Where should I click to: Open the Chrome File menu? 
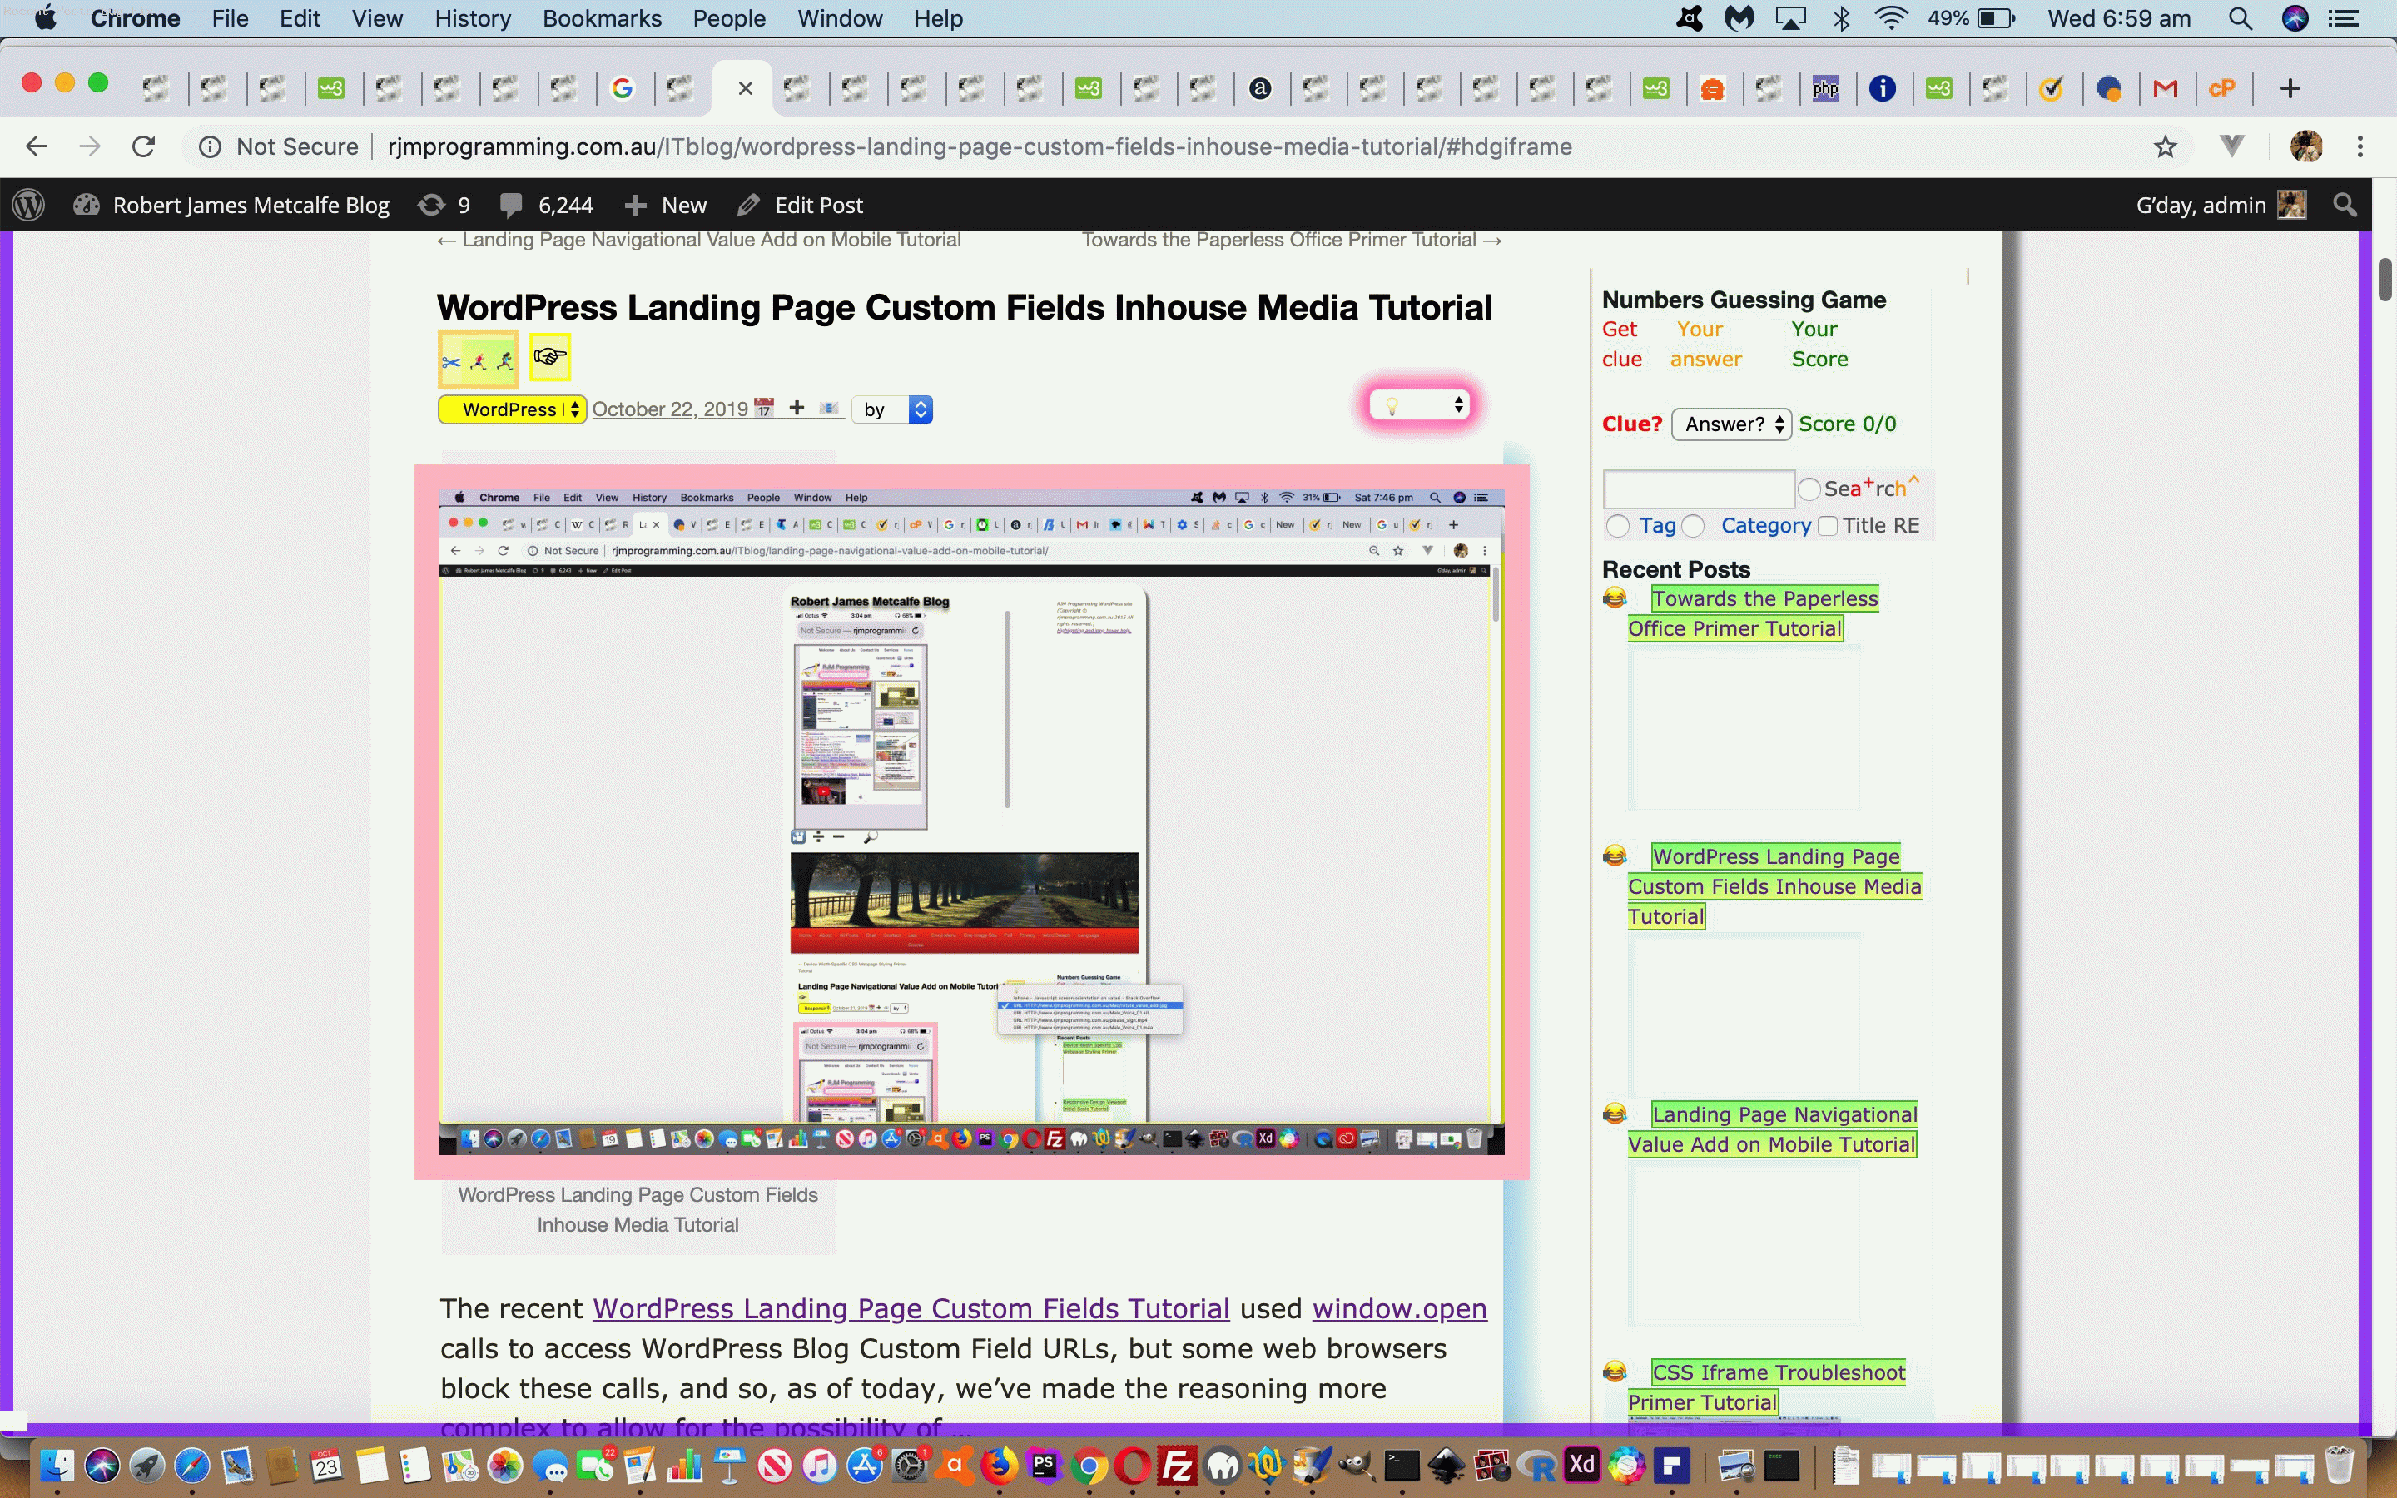(230, 19)
